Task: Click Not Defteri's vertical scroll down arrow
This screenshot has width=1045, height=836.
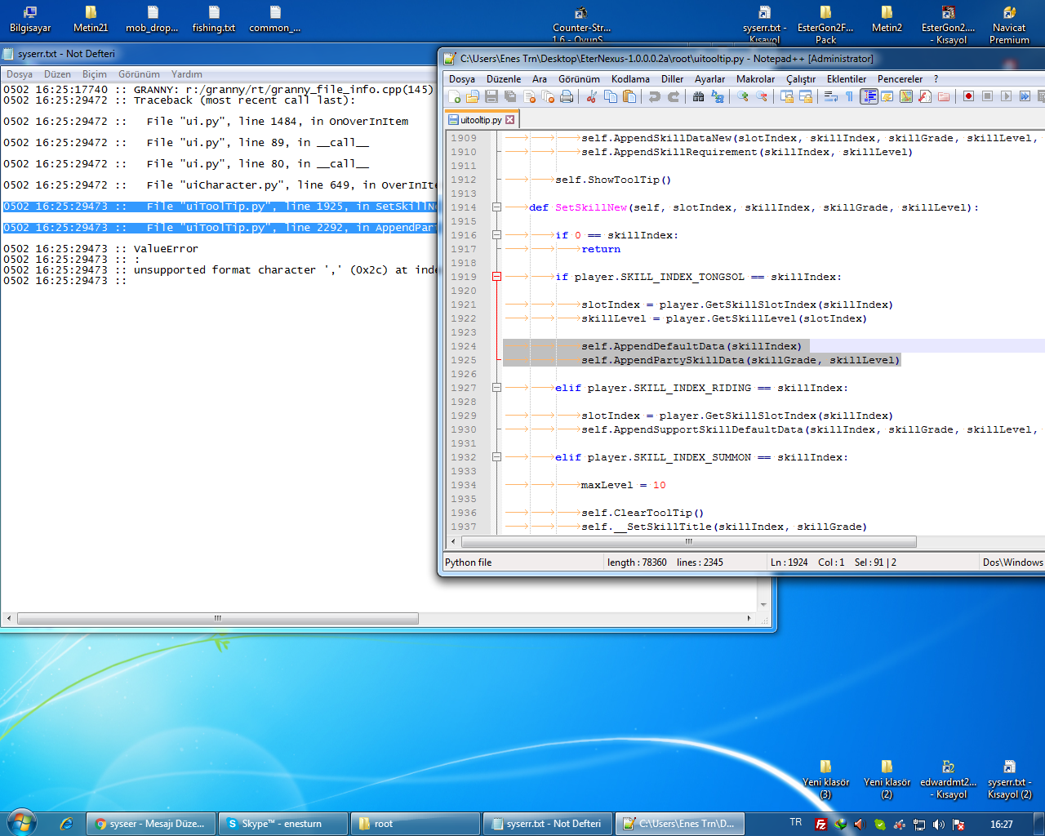Action: [x=763, y=605]
